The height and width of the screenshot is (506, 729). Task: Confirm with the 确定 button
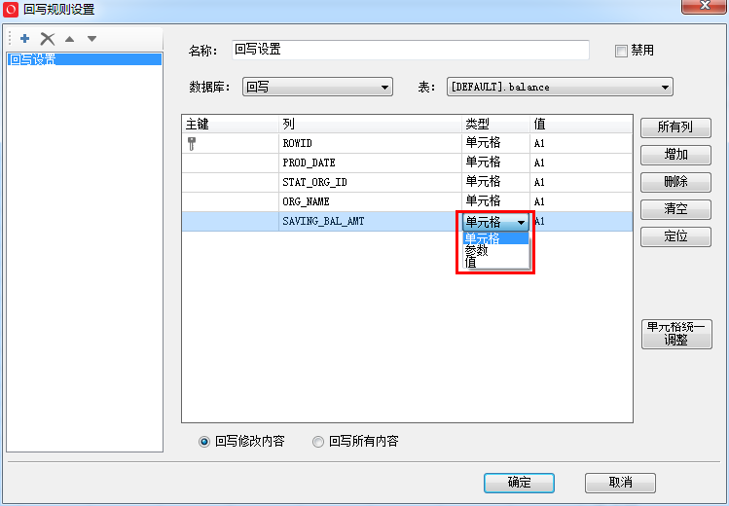[519, 483]
